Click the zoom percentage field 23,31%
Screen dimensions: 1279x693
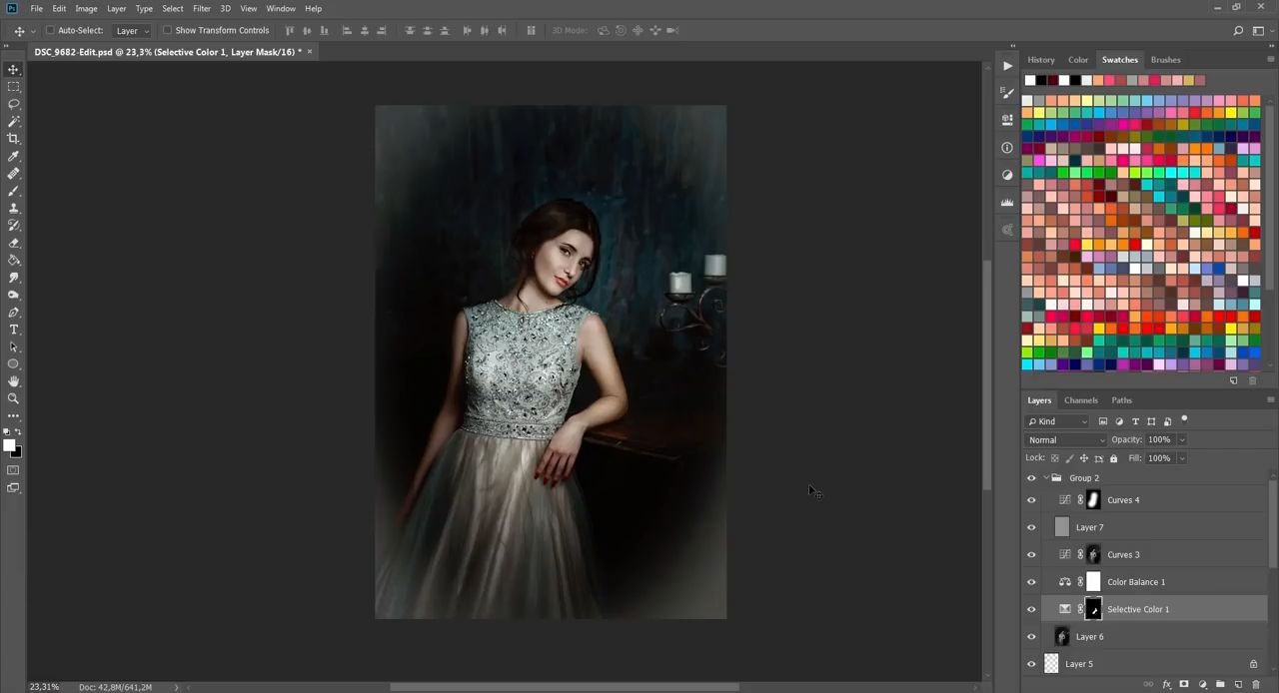44,687
